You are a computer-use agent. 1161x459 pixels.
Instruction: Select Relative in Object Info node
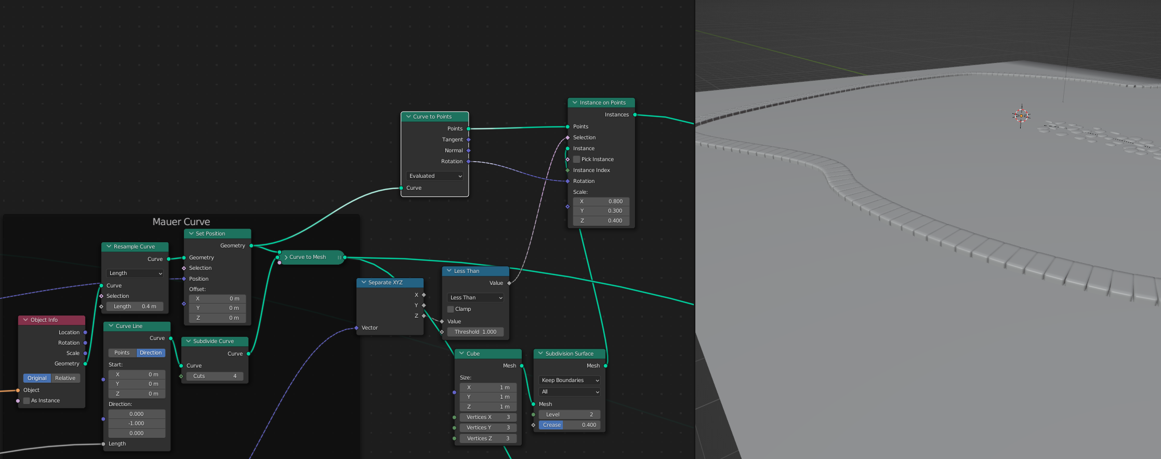[x=65, y=378]
